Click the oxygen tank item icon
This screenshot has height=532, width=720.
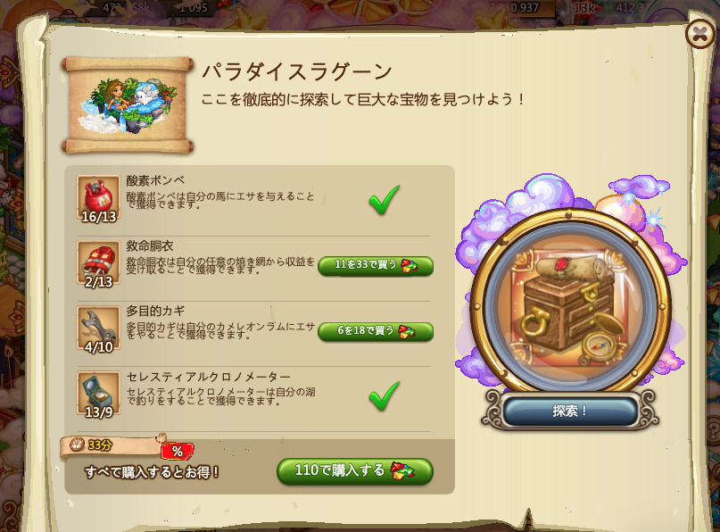(98, 198)
